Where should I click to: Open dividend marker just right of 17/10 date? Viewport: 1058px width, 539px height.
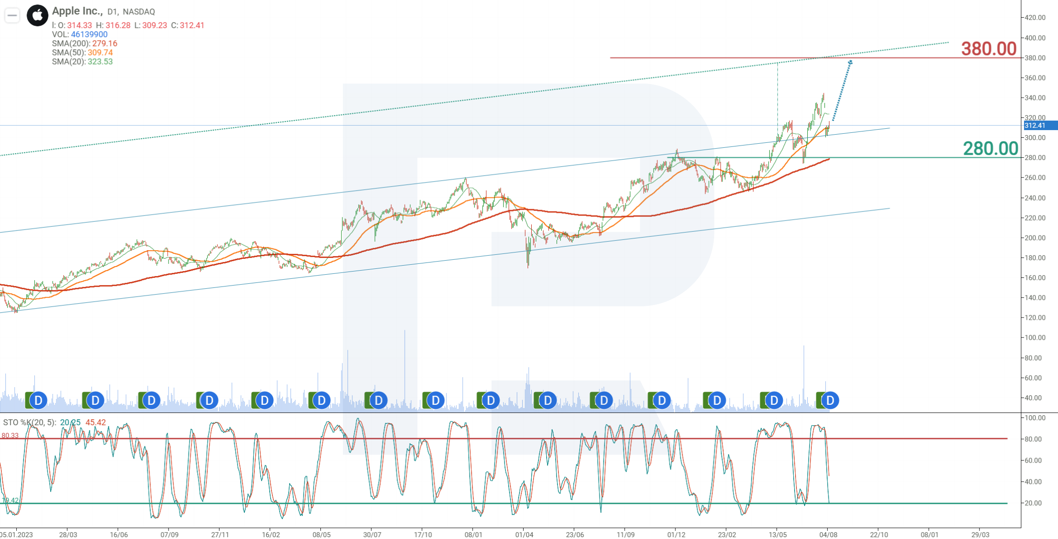pos(435,400)
